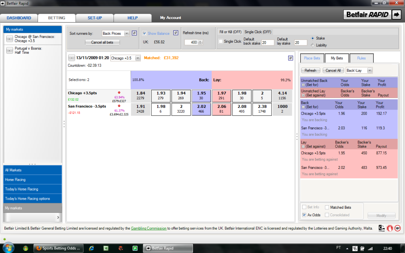The width and height of the screenshot is (405, 253).
Task: Collapse the market view with minus button
Action: click(72, 58)
